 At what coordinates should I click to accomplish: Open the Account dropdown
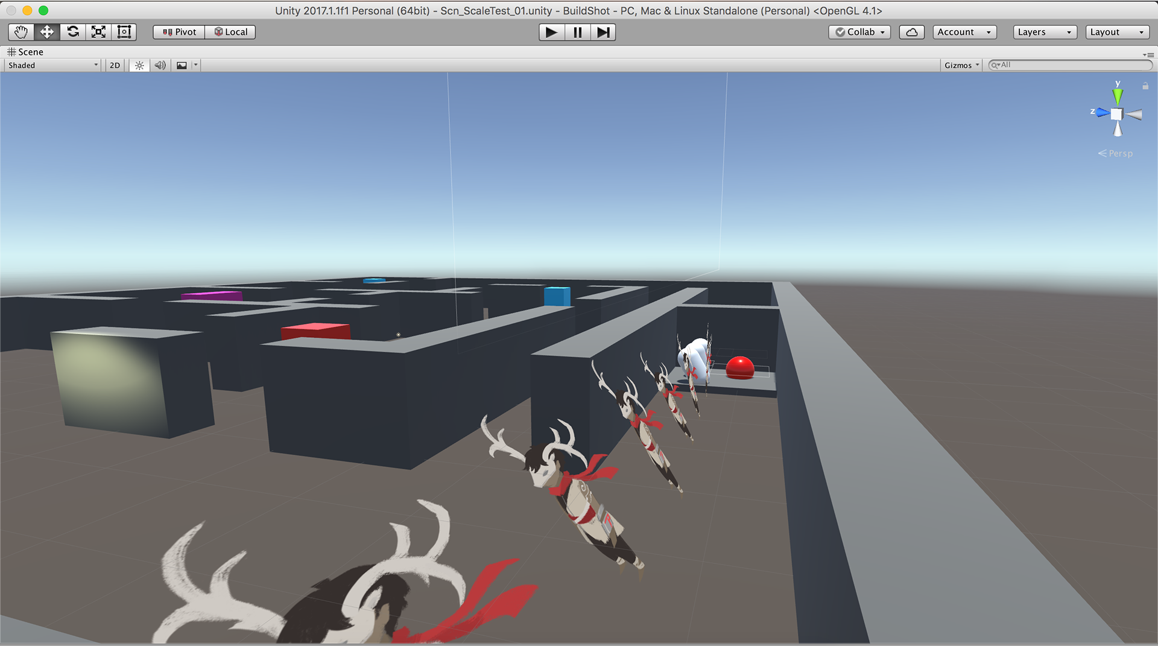(x=964, y=32)
